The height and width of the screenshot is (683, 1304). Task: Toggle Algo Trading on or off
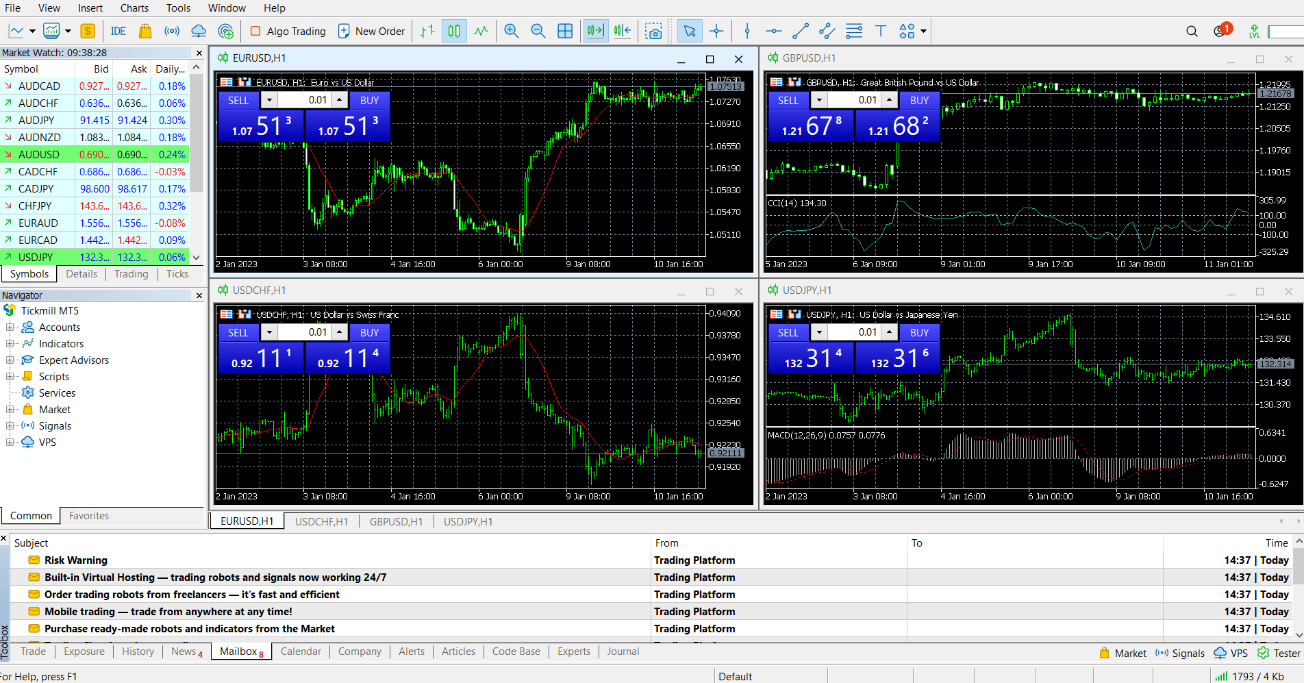[x=288, y=32]
